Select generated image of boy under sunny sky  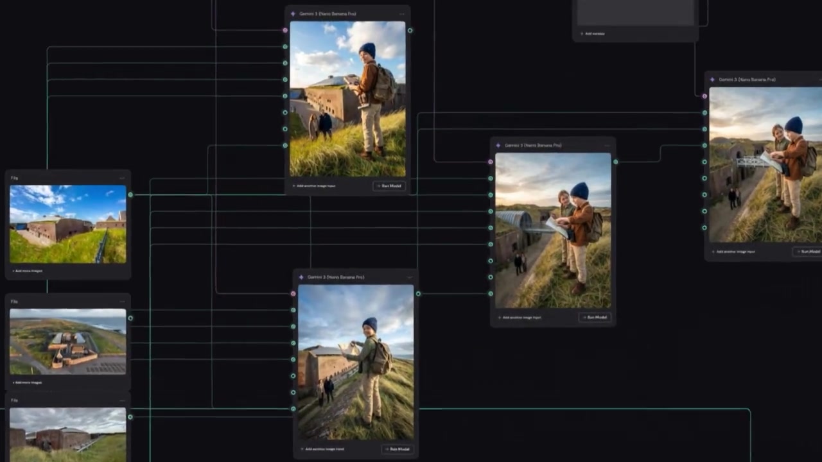pyautogui.click(x=347, y=99)
